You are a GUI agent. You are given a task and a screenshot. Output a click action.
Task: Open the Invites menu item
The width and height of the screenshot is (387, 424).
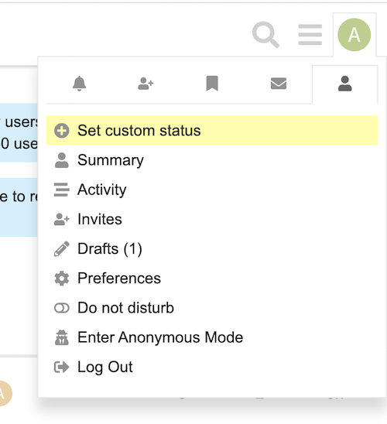212,219
